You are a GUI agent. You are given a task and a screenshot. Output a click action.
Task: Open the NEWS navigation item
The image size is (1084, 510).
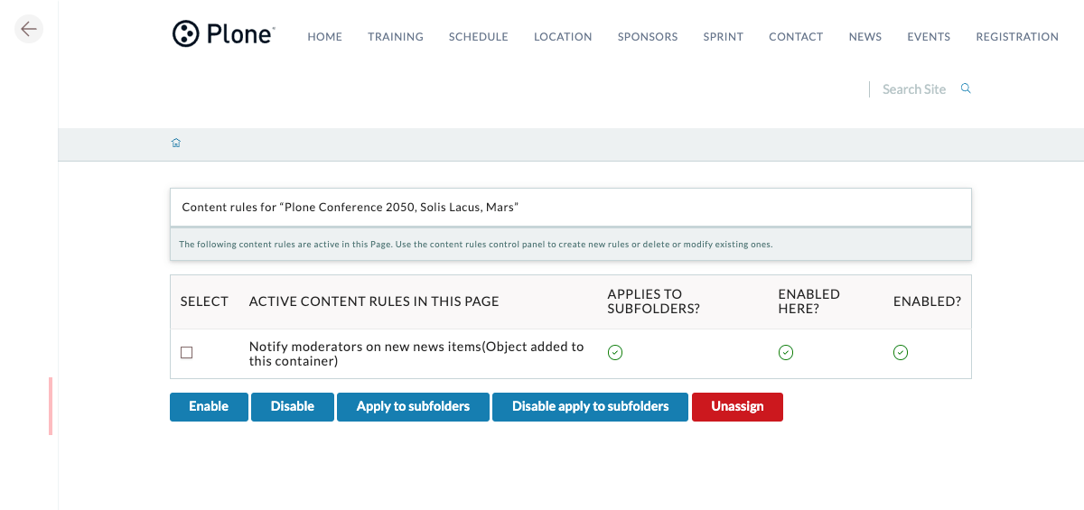(x=865, y=37)
